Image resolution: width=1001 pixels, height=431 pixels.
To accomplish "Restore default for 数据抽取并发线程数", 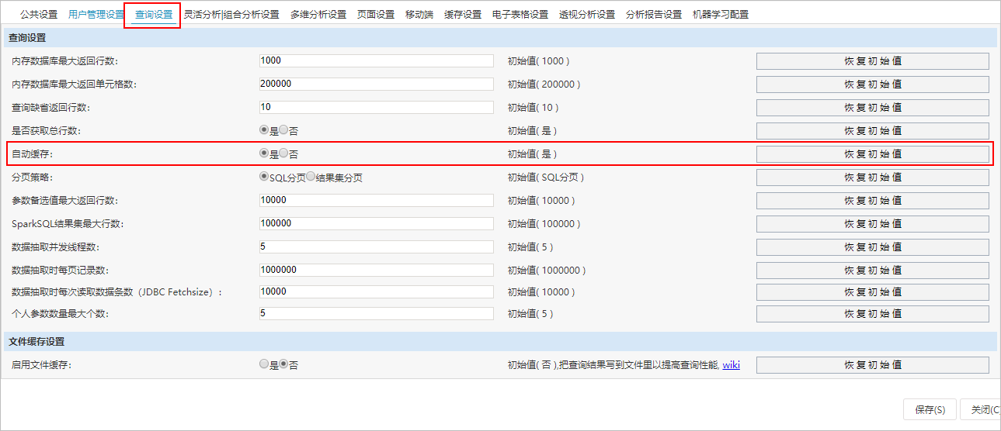I will [873, 247].
